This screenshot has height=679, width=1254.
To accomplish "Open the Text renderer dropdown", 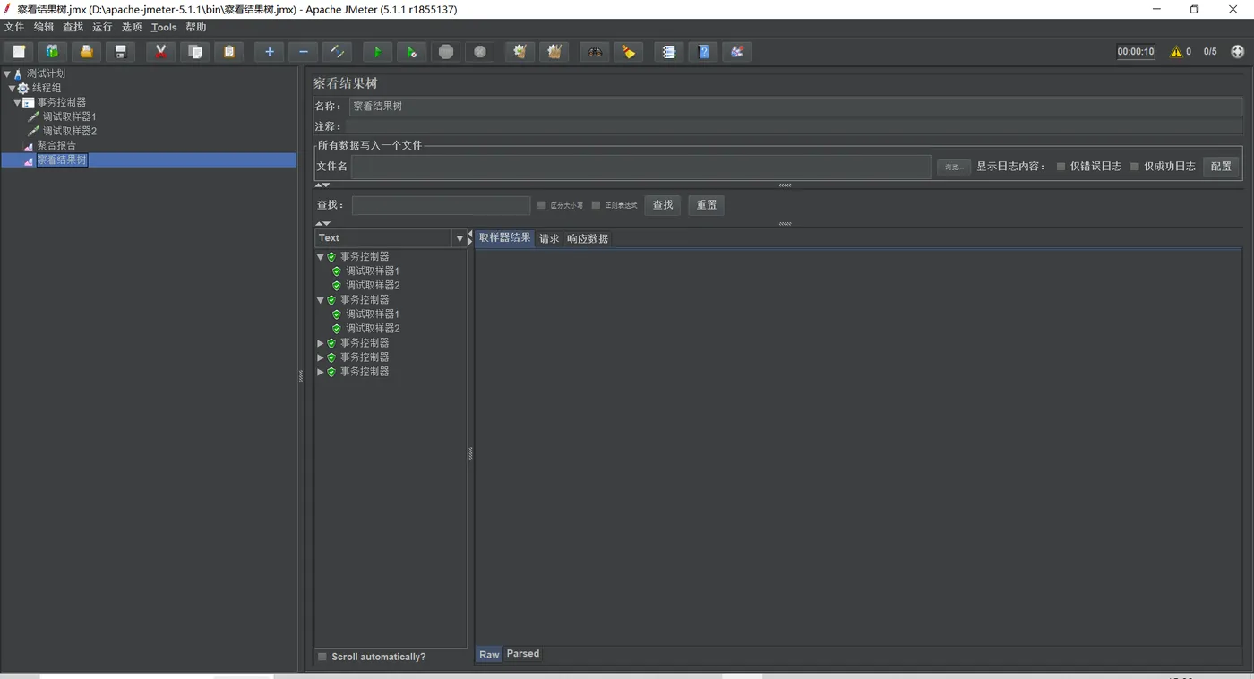I will (x=460, y=238).
